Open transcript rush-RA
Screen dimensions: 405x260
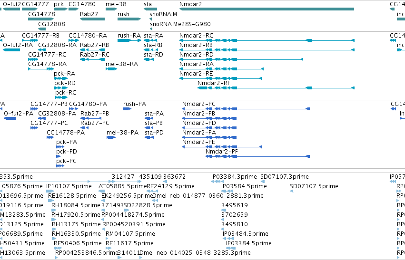click(x=129, y=35)
